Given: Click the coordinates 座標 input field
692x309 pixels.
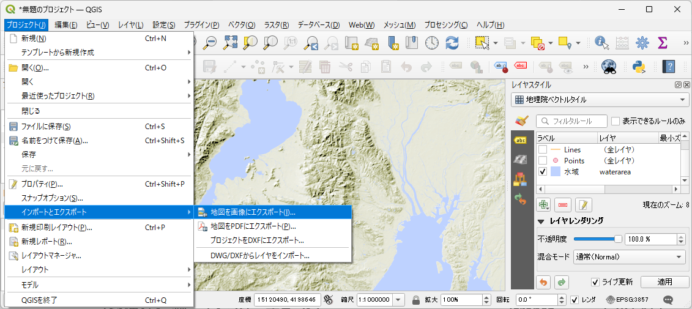Looking at the screenshot, I should (x=287, y=300).
